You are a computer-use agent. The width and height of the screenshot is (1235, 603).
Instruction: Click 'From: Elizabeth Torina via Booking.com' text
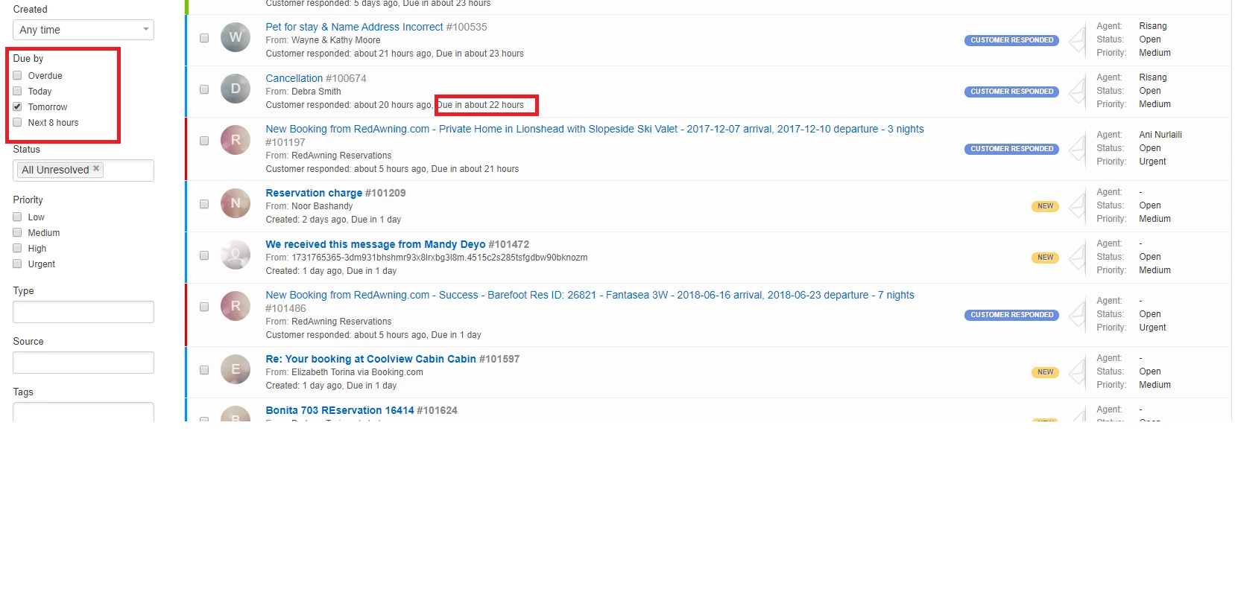pos(344,372)
